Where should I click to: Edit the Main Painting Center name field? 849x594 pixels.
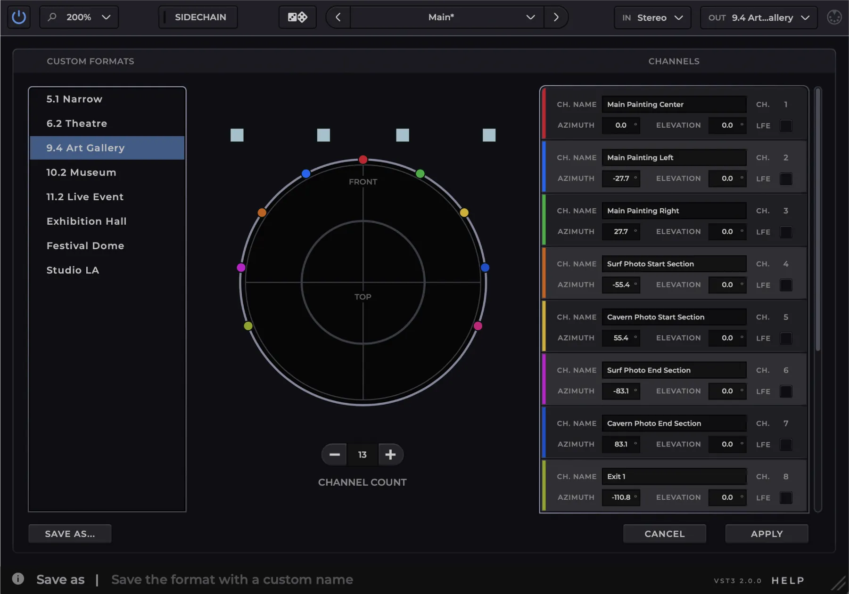coord(674,104)
